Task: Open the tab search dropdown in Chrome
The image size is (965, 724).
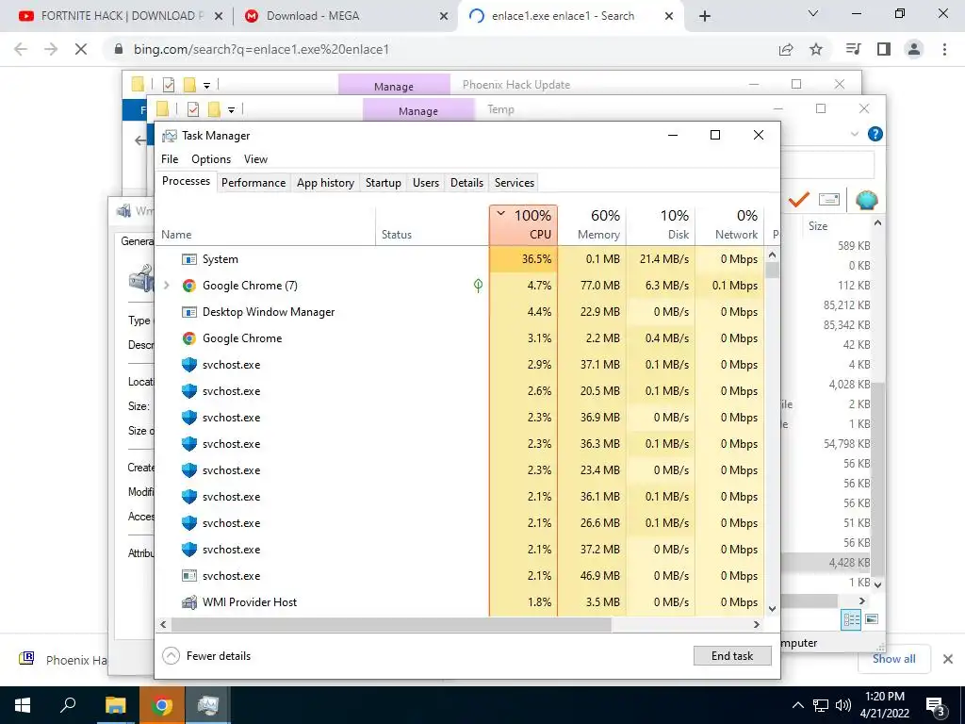Action: pos(813,13)
